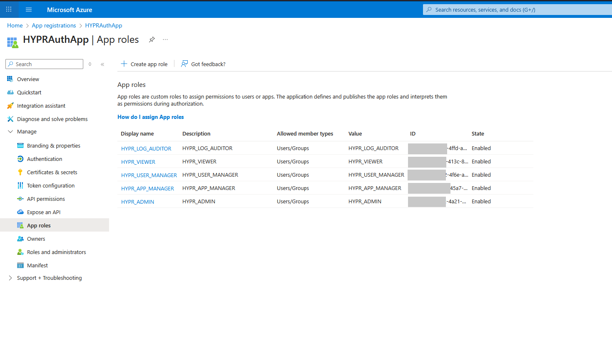The width and height of the screenshot is (612, 343).
Task: Go to App registrations breadcrumb
Action: (x=54, y=25)
